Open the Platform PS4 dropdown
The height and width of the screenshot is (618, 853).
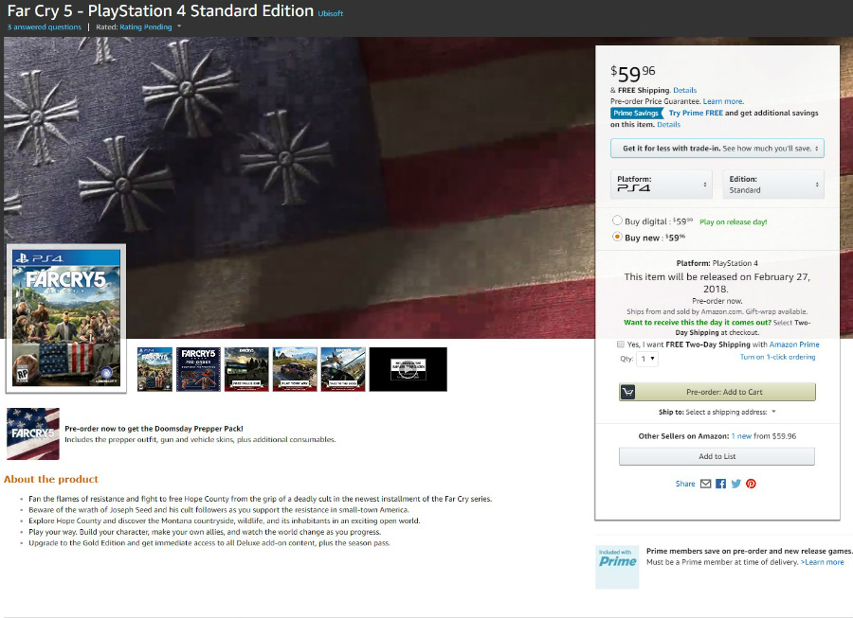(662, 185)
